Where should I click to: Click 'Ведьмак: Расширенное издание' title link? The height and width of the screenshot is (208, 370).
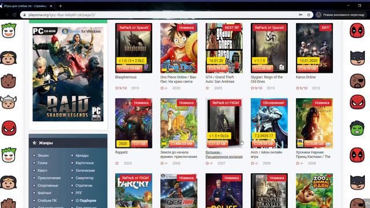click(224, 154)
